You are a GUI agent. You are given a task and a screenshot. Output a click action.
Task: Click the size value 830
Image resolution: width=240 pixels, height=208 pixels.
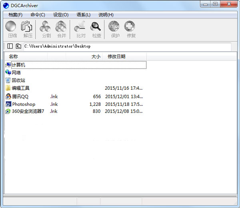tap(96, 111)
